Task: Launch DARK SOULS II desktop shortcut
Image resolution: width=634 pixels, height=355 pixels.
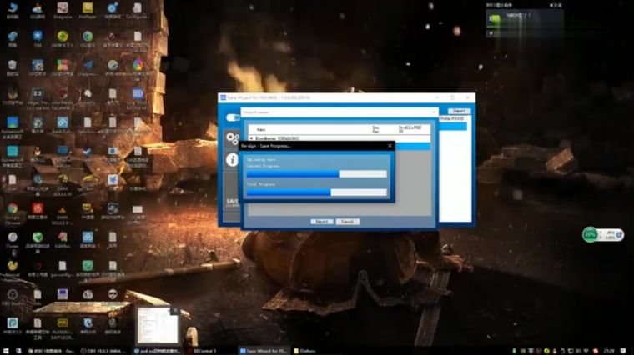Action: [63, 214]
